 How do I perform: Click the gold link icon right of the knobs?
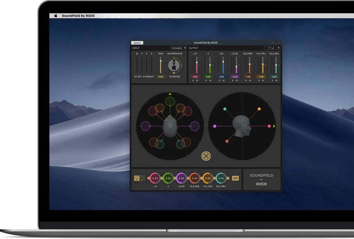point(235,178)
